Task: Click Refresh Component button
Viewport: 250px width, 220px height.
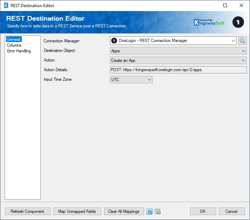Action: (28, 211)
